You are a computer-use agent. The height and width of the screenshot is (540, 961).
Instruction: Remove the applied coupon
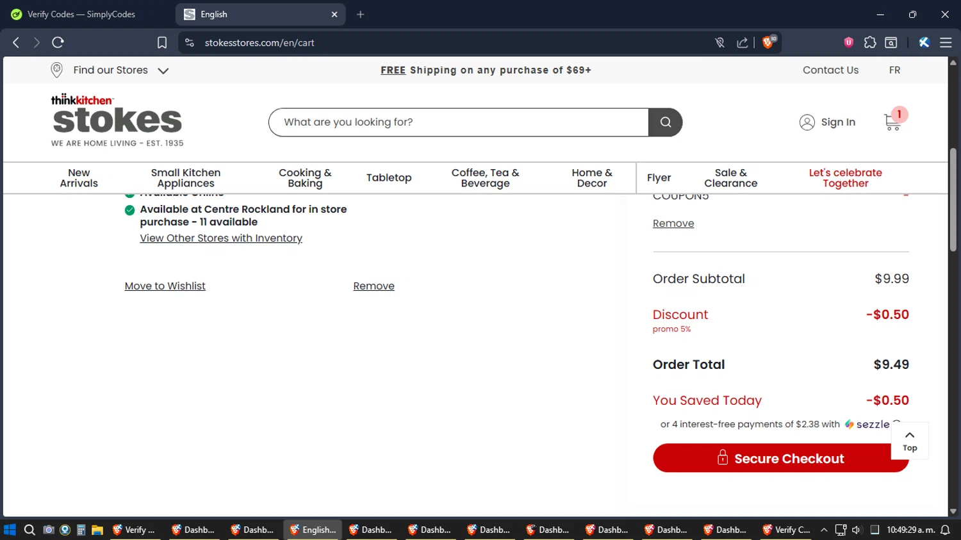pos(673,224)
